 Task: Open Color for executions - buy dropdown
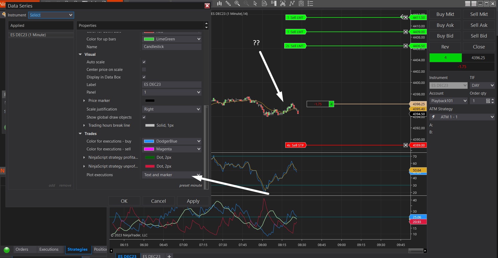[x=172, y=141]
